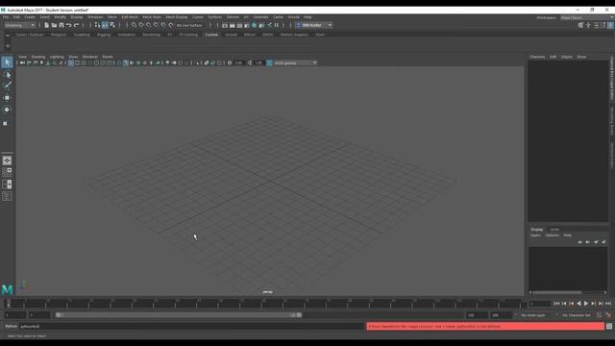Open the XGen account sign-in dropdown
The width and height of the screenshot is (615, 346).
coord(314,25)
